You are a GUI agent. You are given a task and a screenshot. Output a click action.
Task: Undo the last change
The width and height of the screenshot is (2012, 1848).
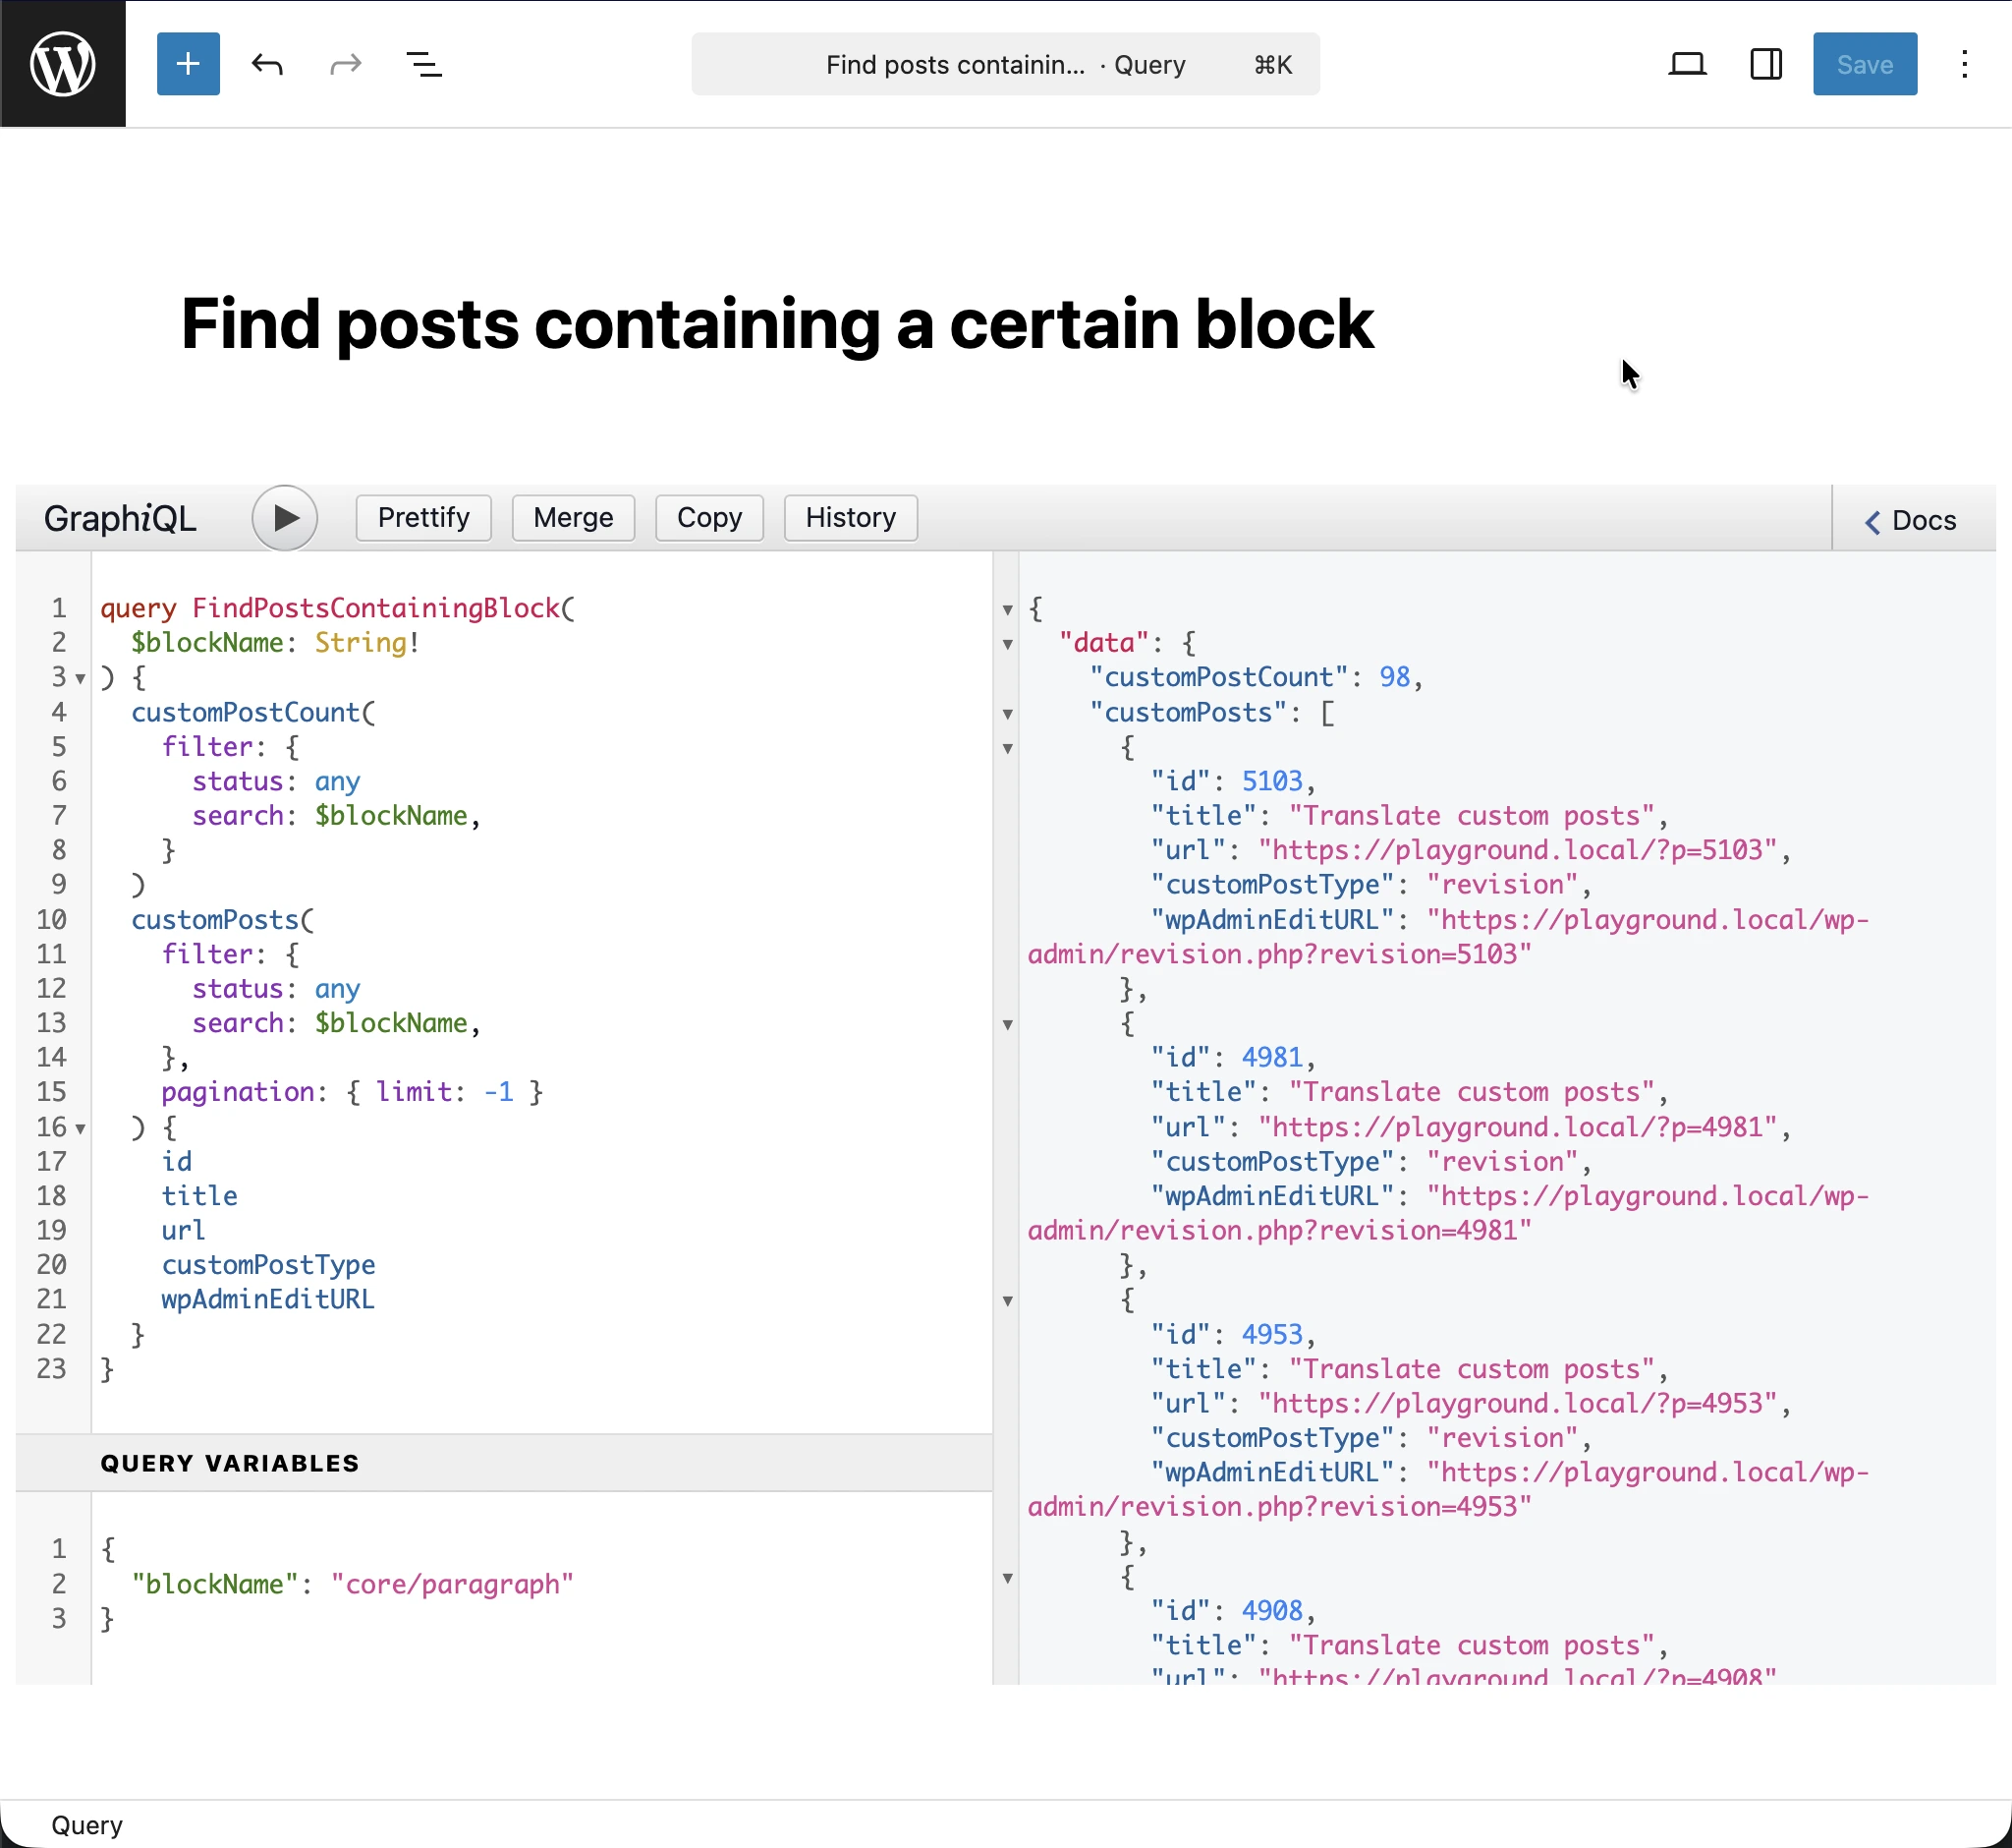pyautogui.click(x=267, y=64)
